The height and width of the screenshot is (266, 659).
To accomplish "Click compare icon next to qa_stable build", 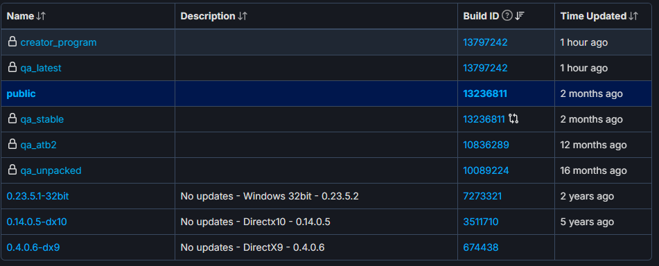I will [513, 119].
